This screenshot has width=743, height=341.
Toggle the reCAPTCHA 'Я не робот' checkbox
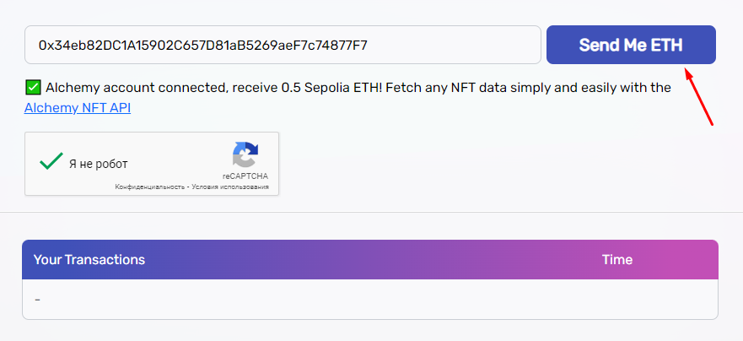[52, 162]
